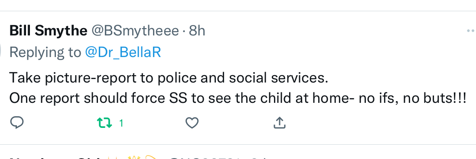Click the line starting 'One report should force SS'
Viewport: 476px width, 159px height.
tap(238, 98)
